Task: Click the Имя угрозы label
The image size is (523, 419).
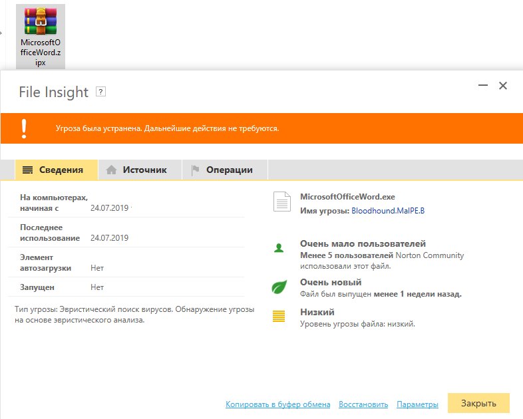Action: tap(325, 211)
